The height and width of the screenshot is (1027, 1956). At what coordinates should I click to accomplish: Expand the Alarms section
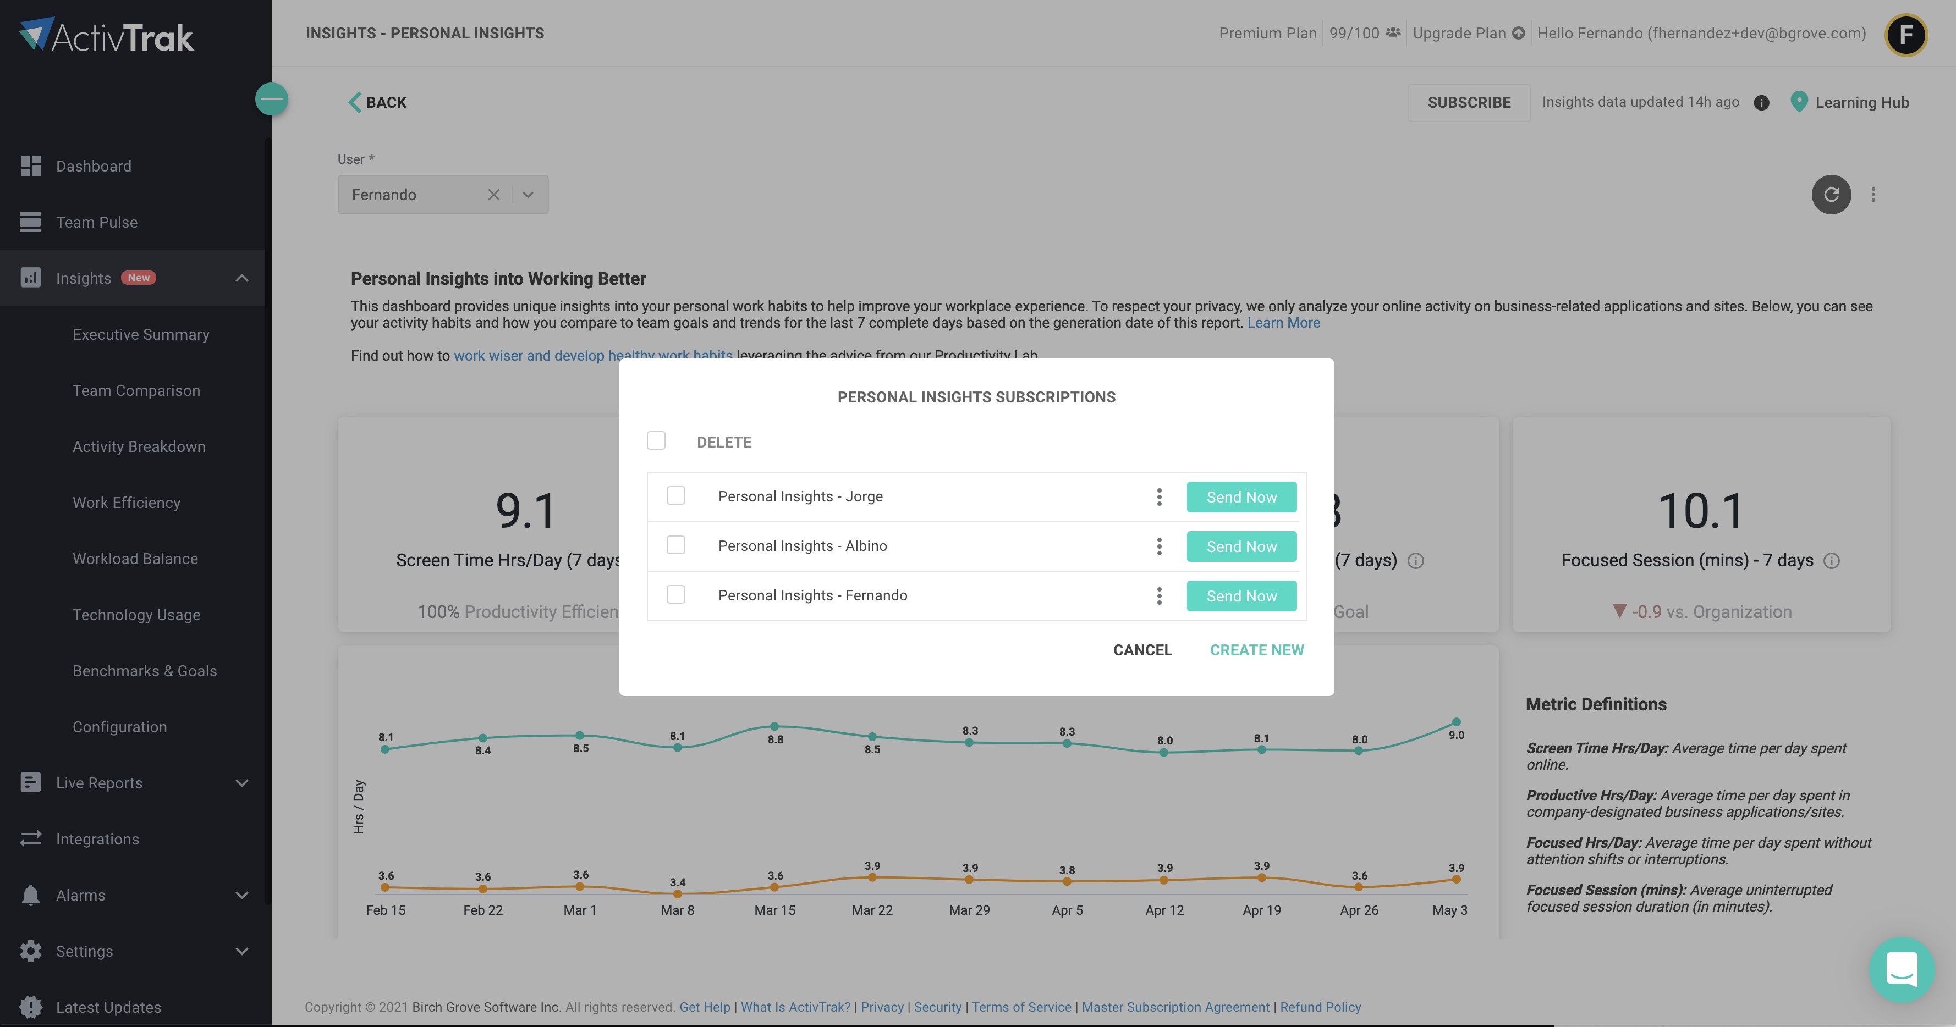[241, 895]
